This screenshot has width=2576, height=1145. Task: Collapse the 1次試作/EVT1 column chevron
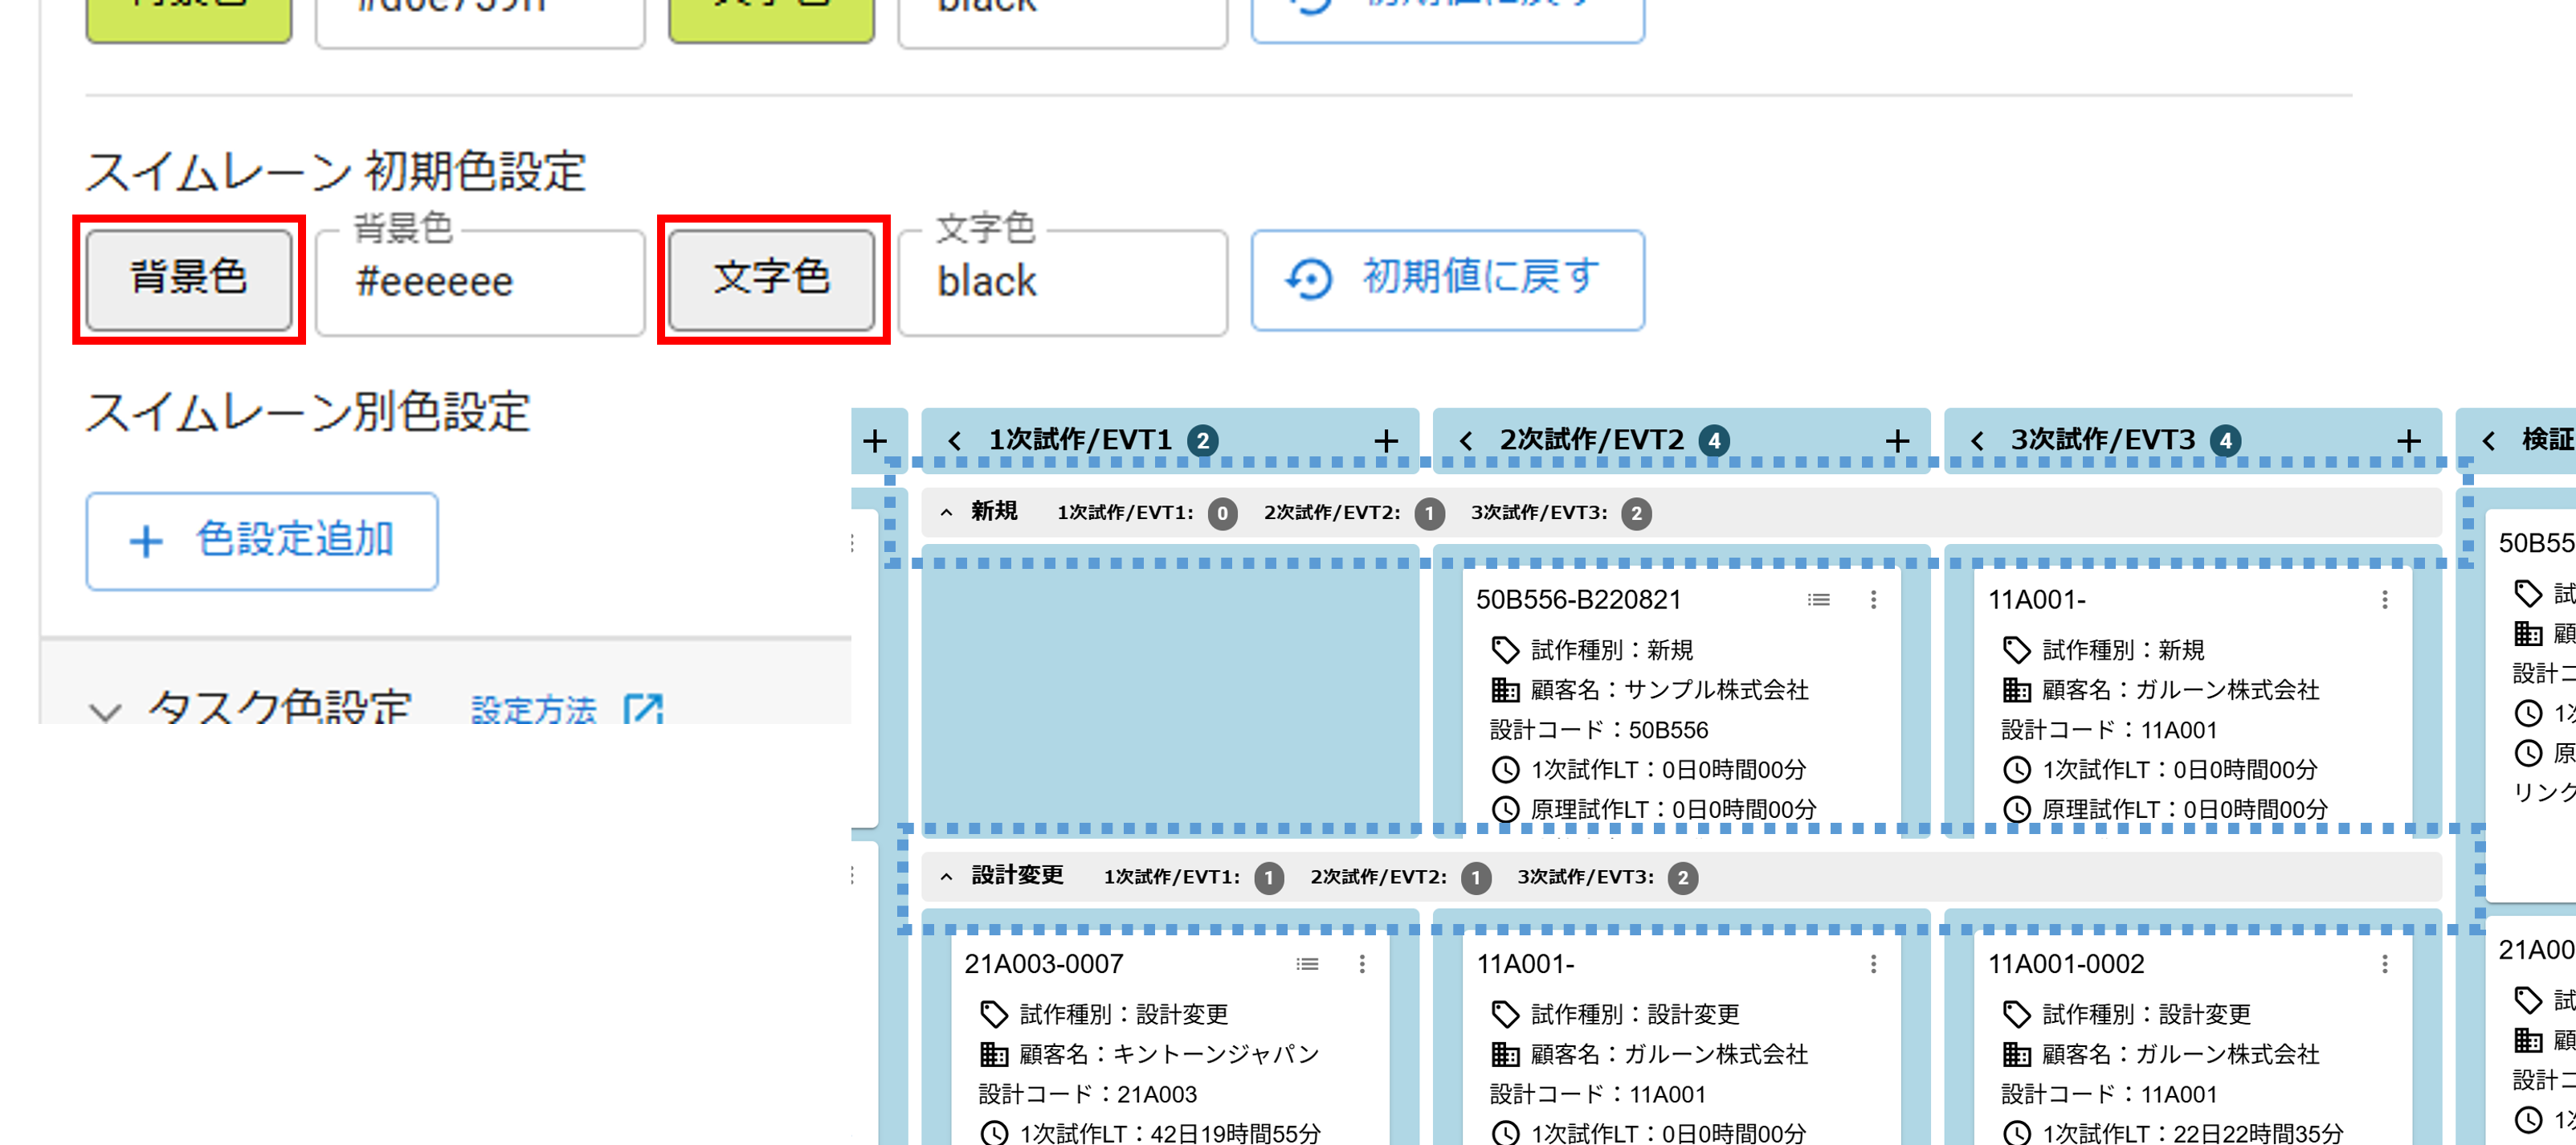(x=955, y=441)
